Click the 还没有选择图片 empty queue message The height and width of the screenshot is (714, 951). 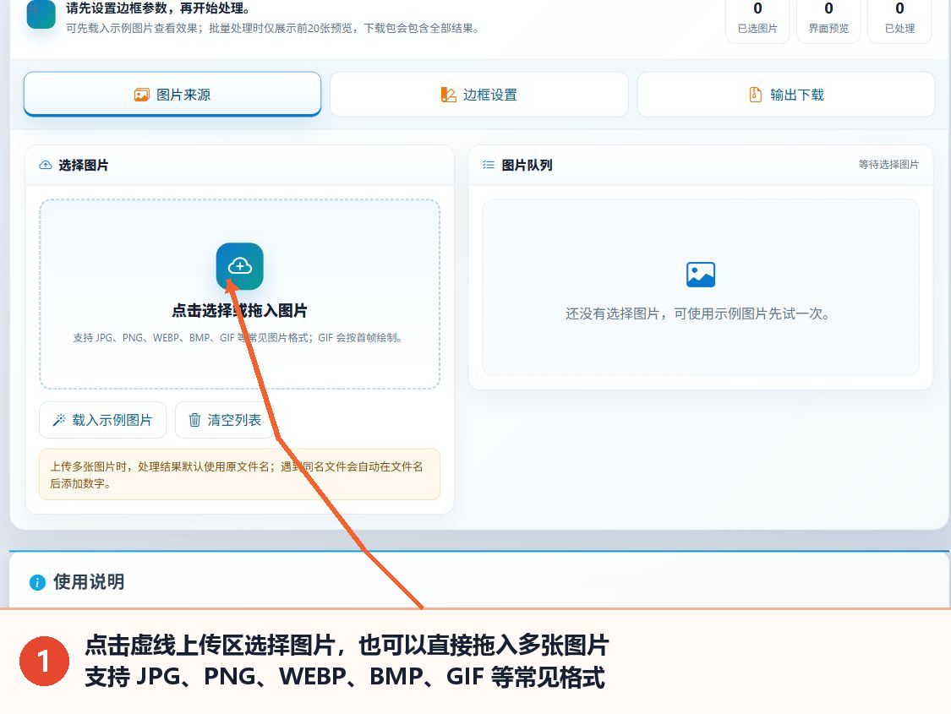click(698, 314)
